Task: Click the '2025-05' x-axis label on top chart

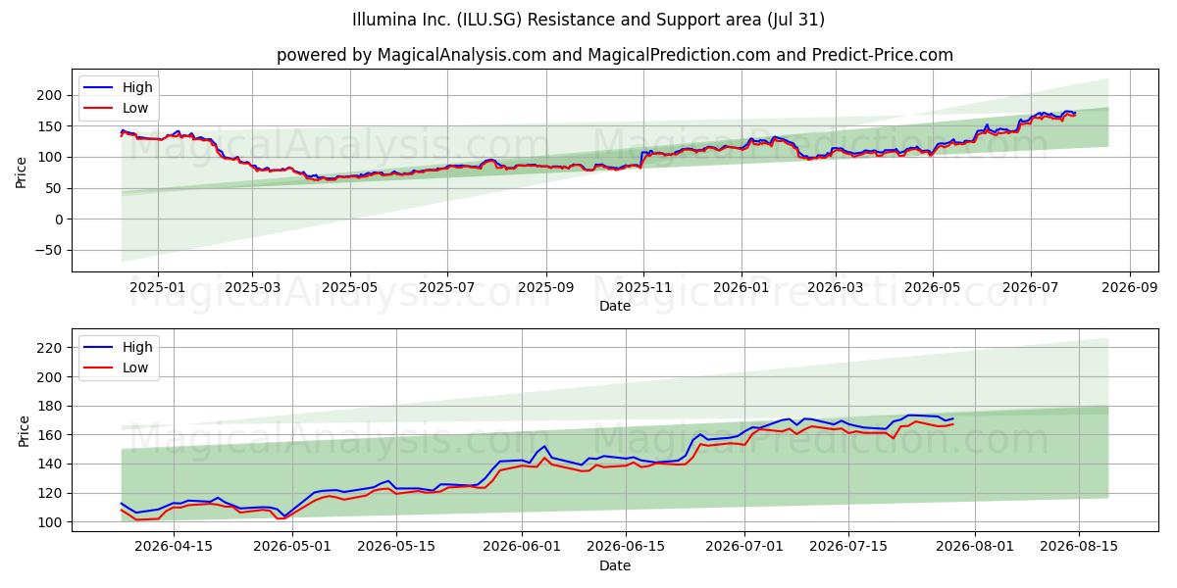Action: (x=350, y=288)
